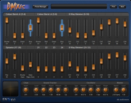Click the Sound Tracker Band knob
The width and height of the screenshot is (131, 103).
point(44,90)
